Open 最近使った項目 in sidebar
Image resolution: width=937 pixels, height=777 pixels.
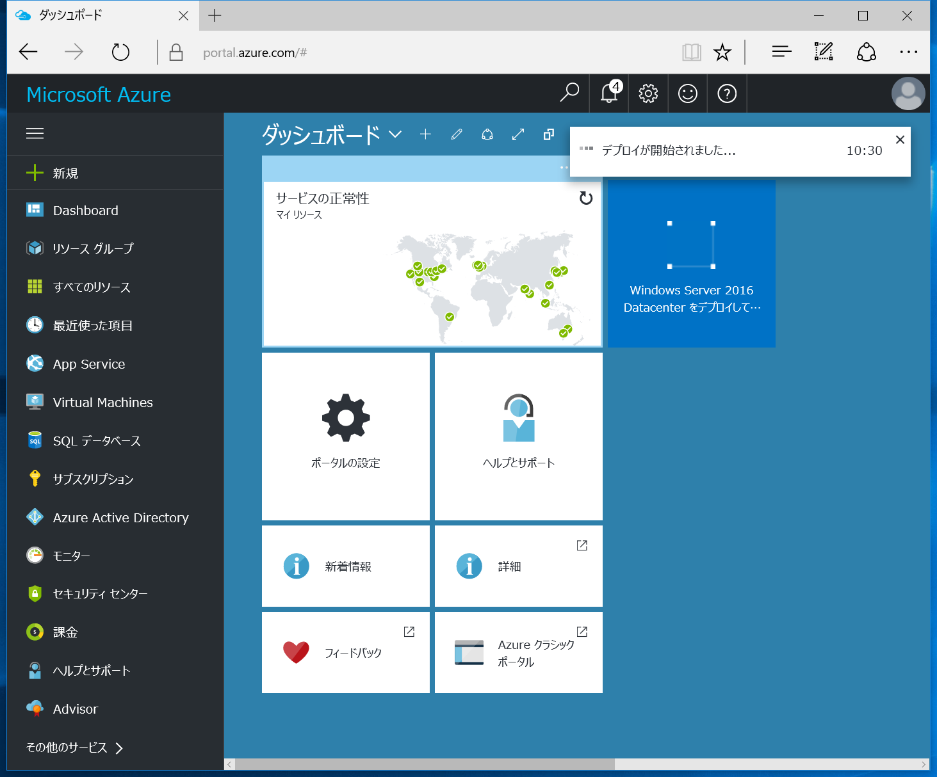115,325
